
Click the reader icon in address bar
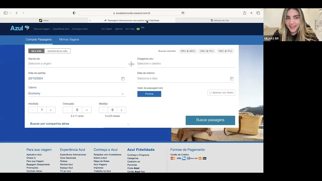[183, 13]
